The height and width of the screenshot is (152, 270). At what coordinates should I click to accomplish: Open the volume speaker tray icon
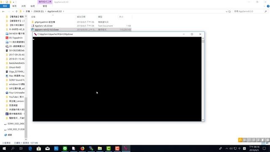click(231, 148)
